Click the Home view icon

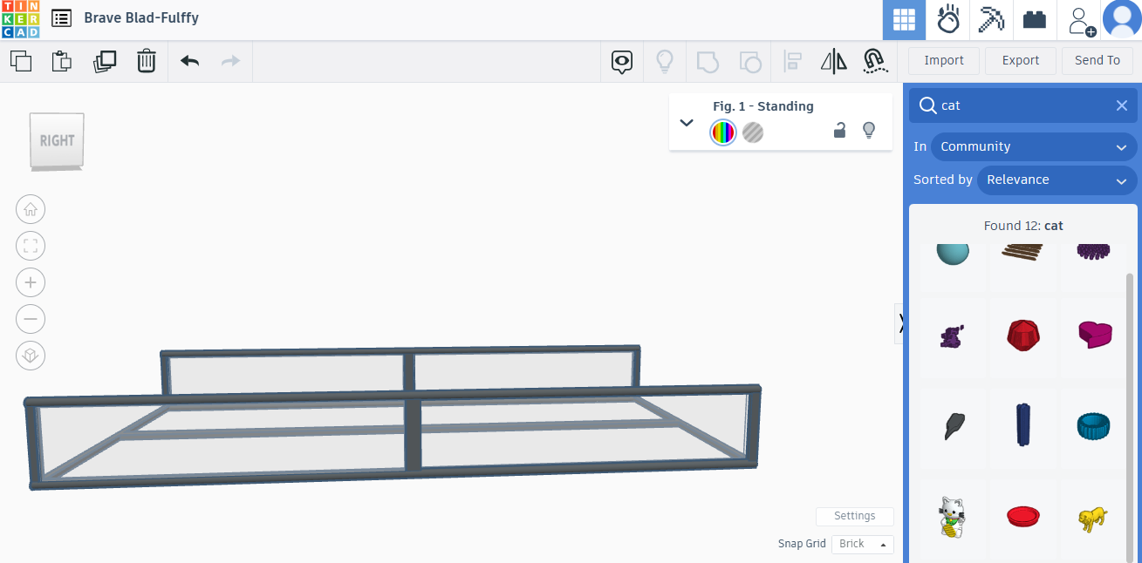click(31, 209)
